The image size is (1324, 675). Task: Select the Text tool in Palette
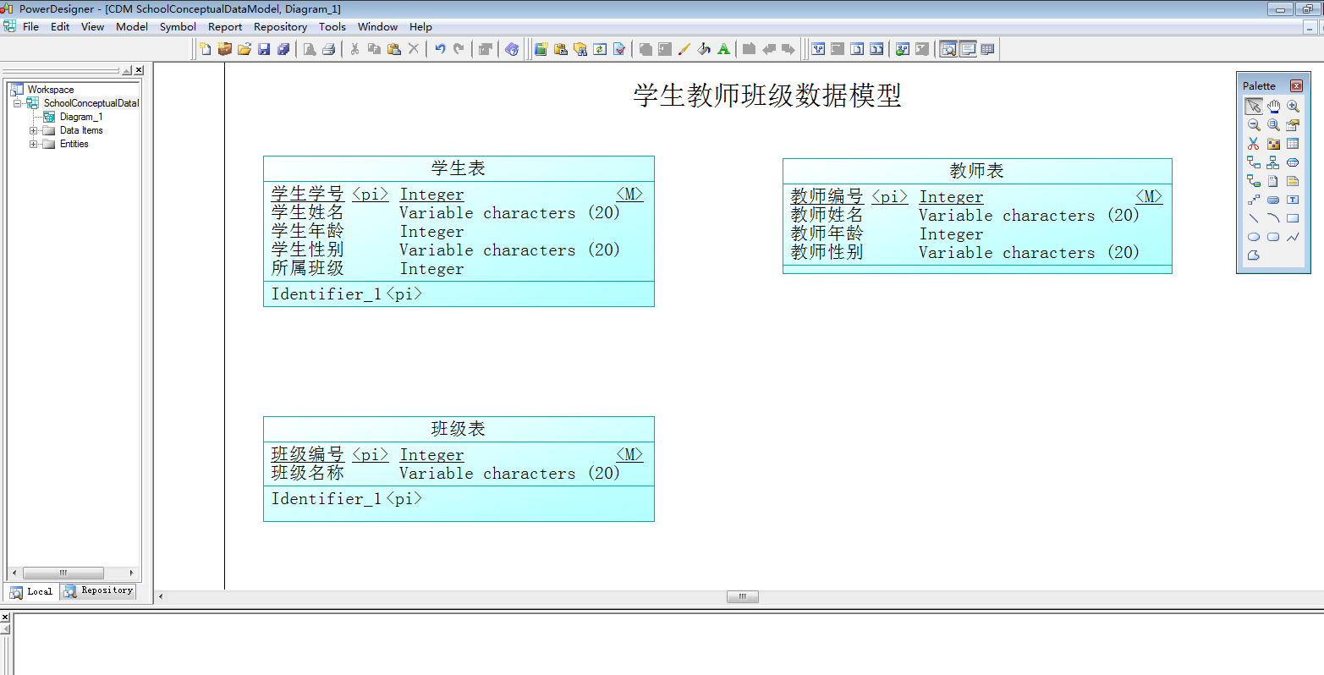1293,200
